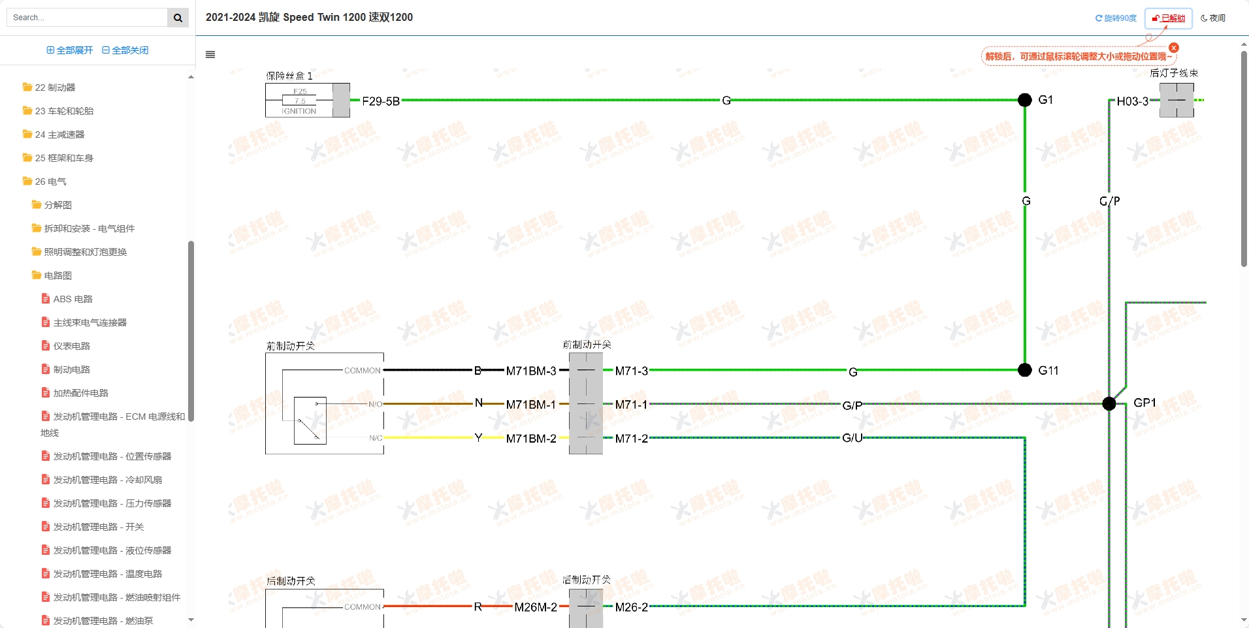Click the GP1 junction node
The image size is (1249, 628).
coord(1109,403)
